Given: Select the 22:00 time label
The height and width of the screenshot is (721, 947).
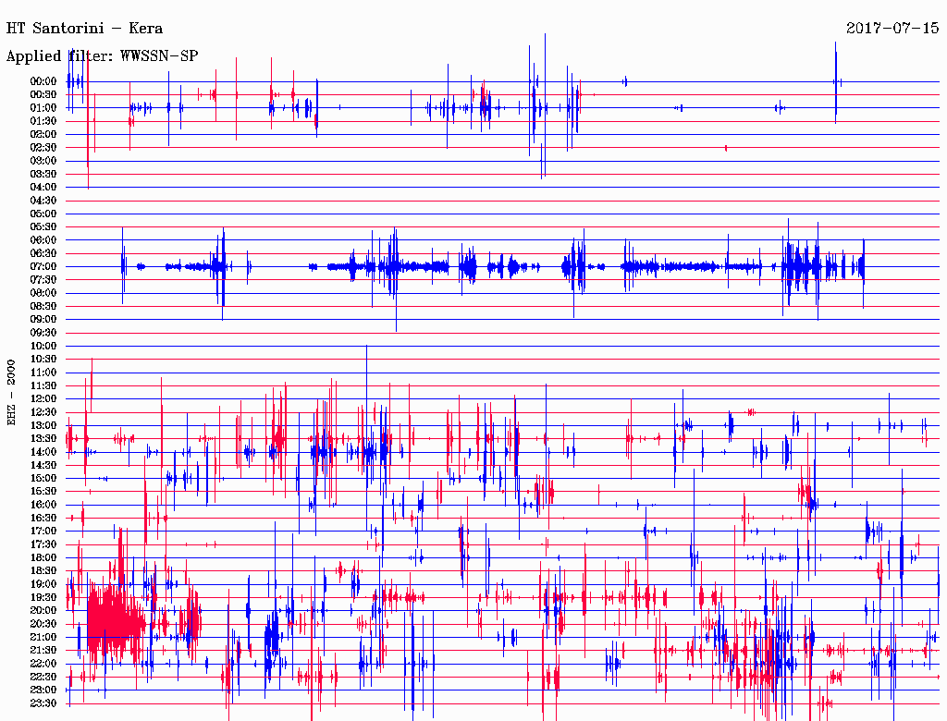Looking at the screenshot, I should point(43,664).
